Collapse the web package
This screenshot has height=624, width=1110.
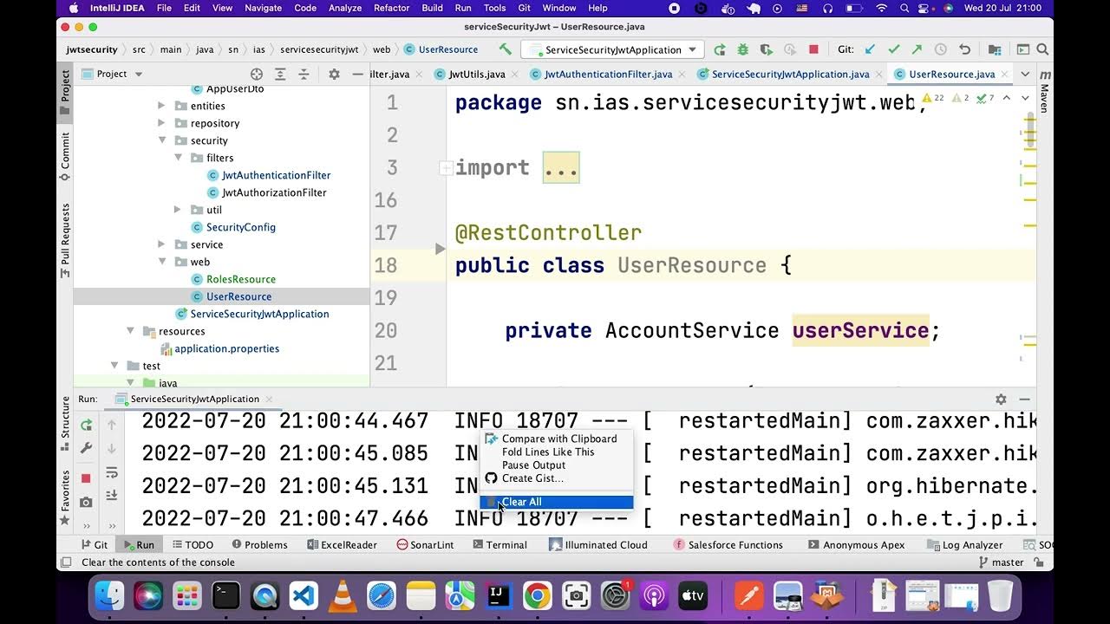coord(161,262)
